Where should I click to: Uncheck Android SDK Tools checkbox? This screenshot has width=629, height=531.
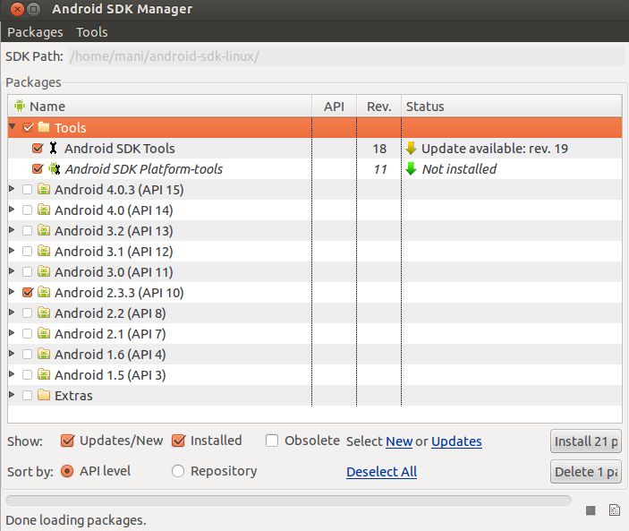tap(38, 148)
